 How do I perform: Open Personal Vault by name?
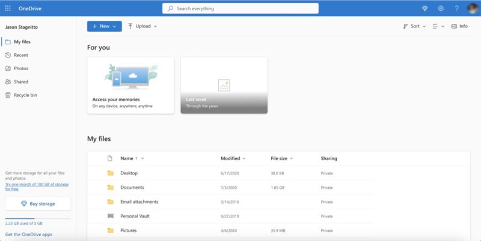pos(135,216)
